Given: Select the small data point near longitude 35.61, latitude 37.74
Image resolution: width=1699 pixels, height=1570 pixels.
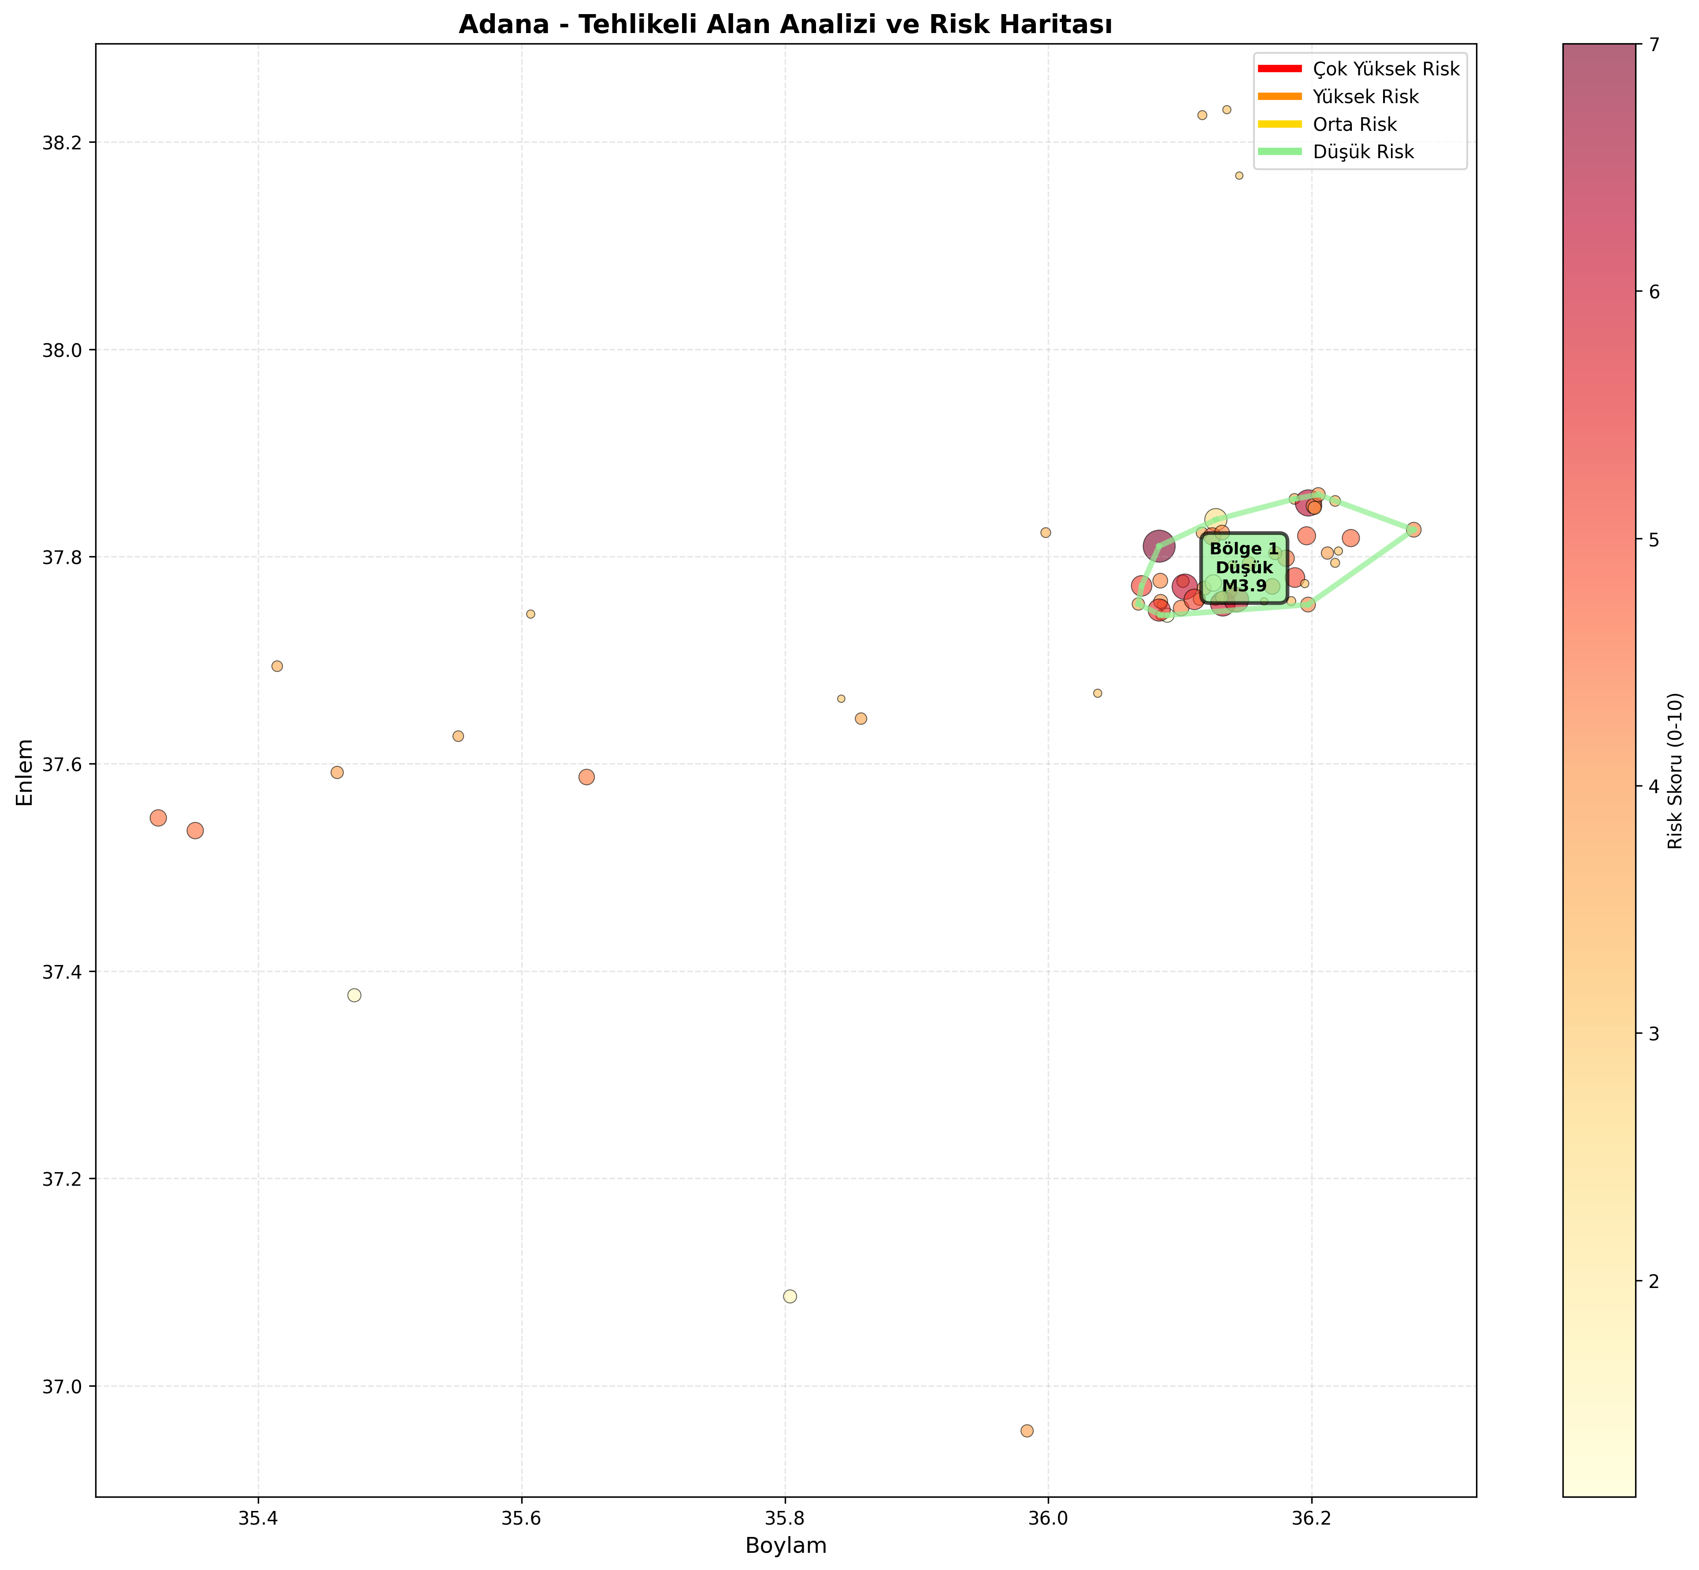Looking at the screenshot, I should click(x=531, y=614).
